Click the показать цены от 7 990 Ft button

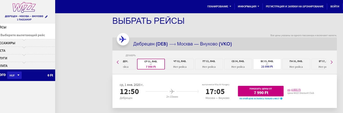tap(261, 91)
